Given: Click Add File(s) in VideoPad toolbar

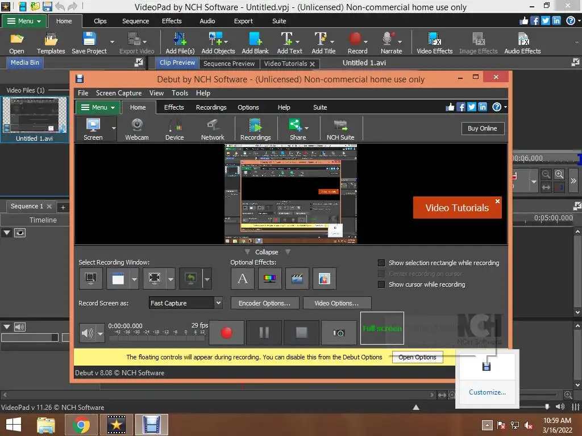Looking at the screenshot, I should (x=180, y=43).
